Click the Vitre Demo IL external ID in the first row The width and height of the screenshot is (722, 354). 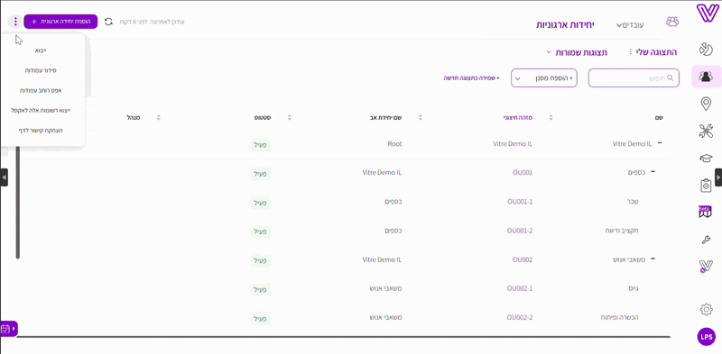(513, 144)
